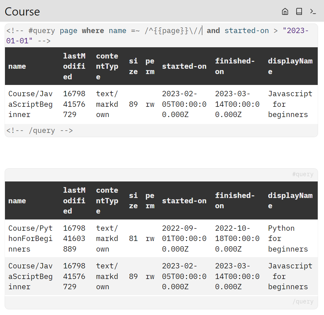Click the "Python for beginners" displayName cell
Screen dimensions: 324x315
pos(288,239)
